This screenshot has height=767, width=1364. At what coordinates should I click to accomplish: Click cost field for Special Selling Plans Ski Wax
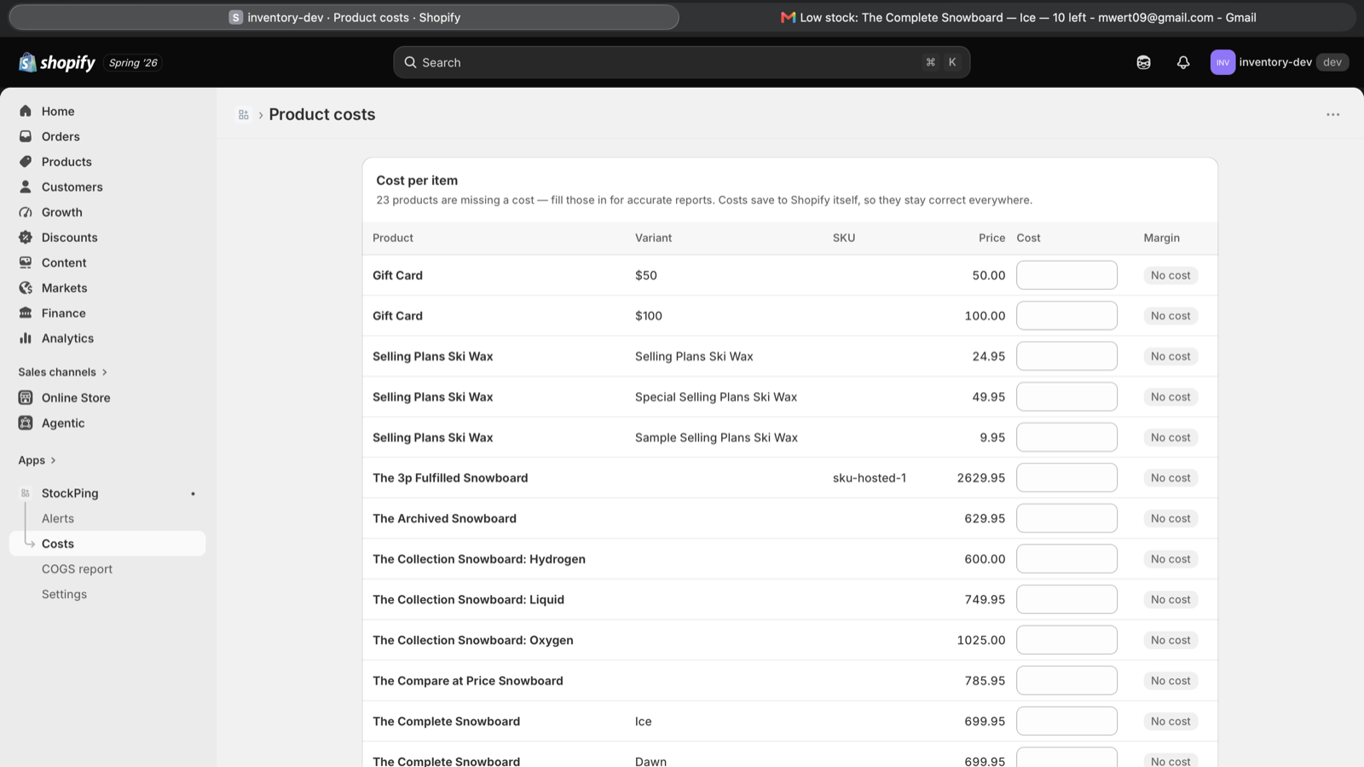(1066, 396)
